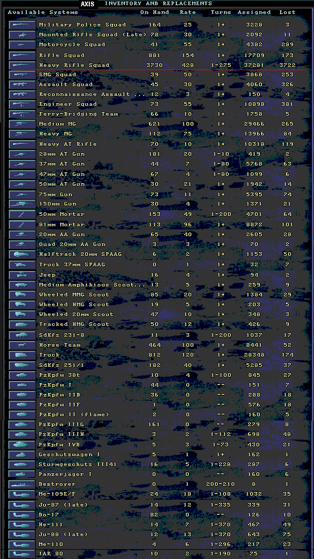
Task: Select the Wheeled MMG Scout icon
Action: pyautogui.click(x=22, y=295)
